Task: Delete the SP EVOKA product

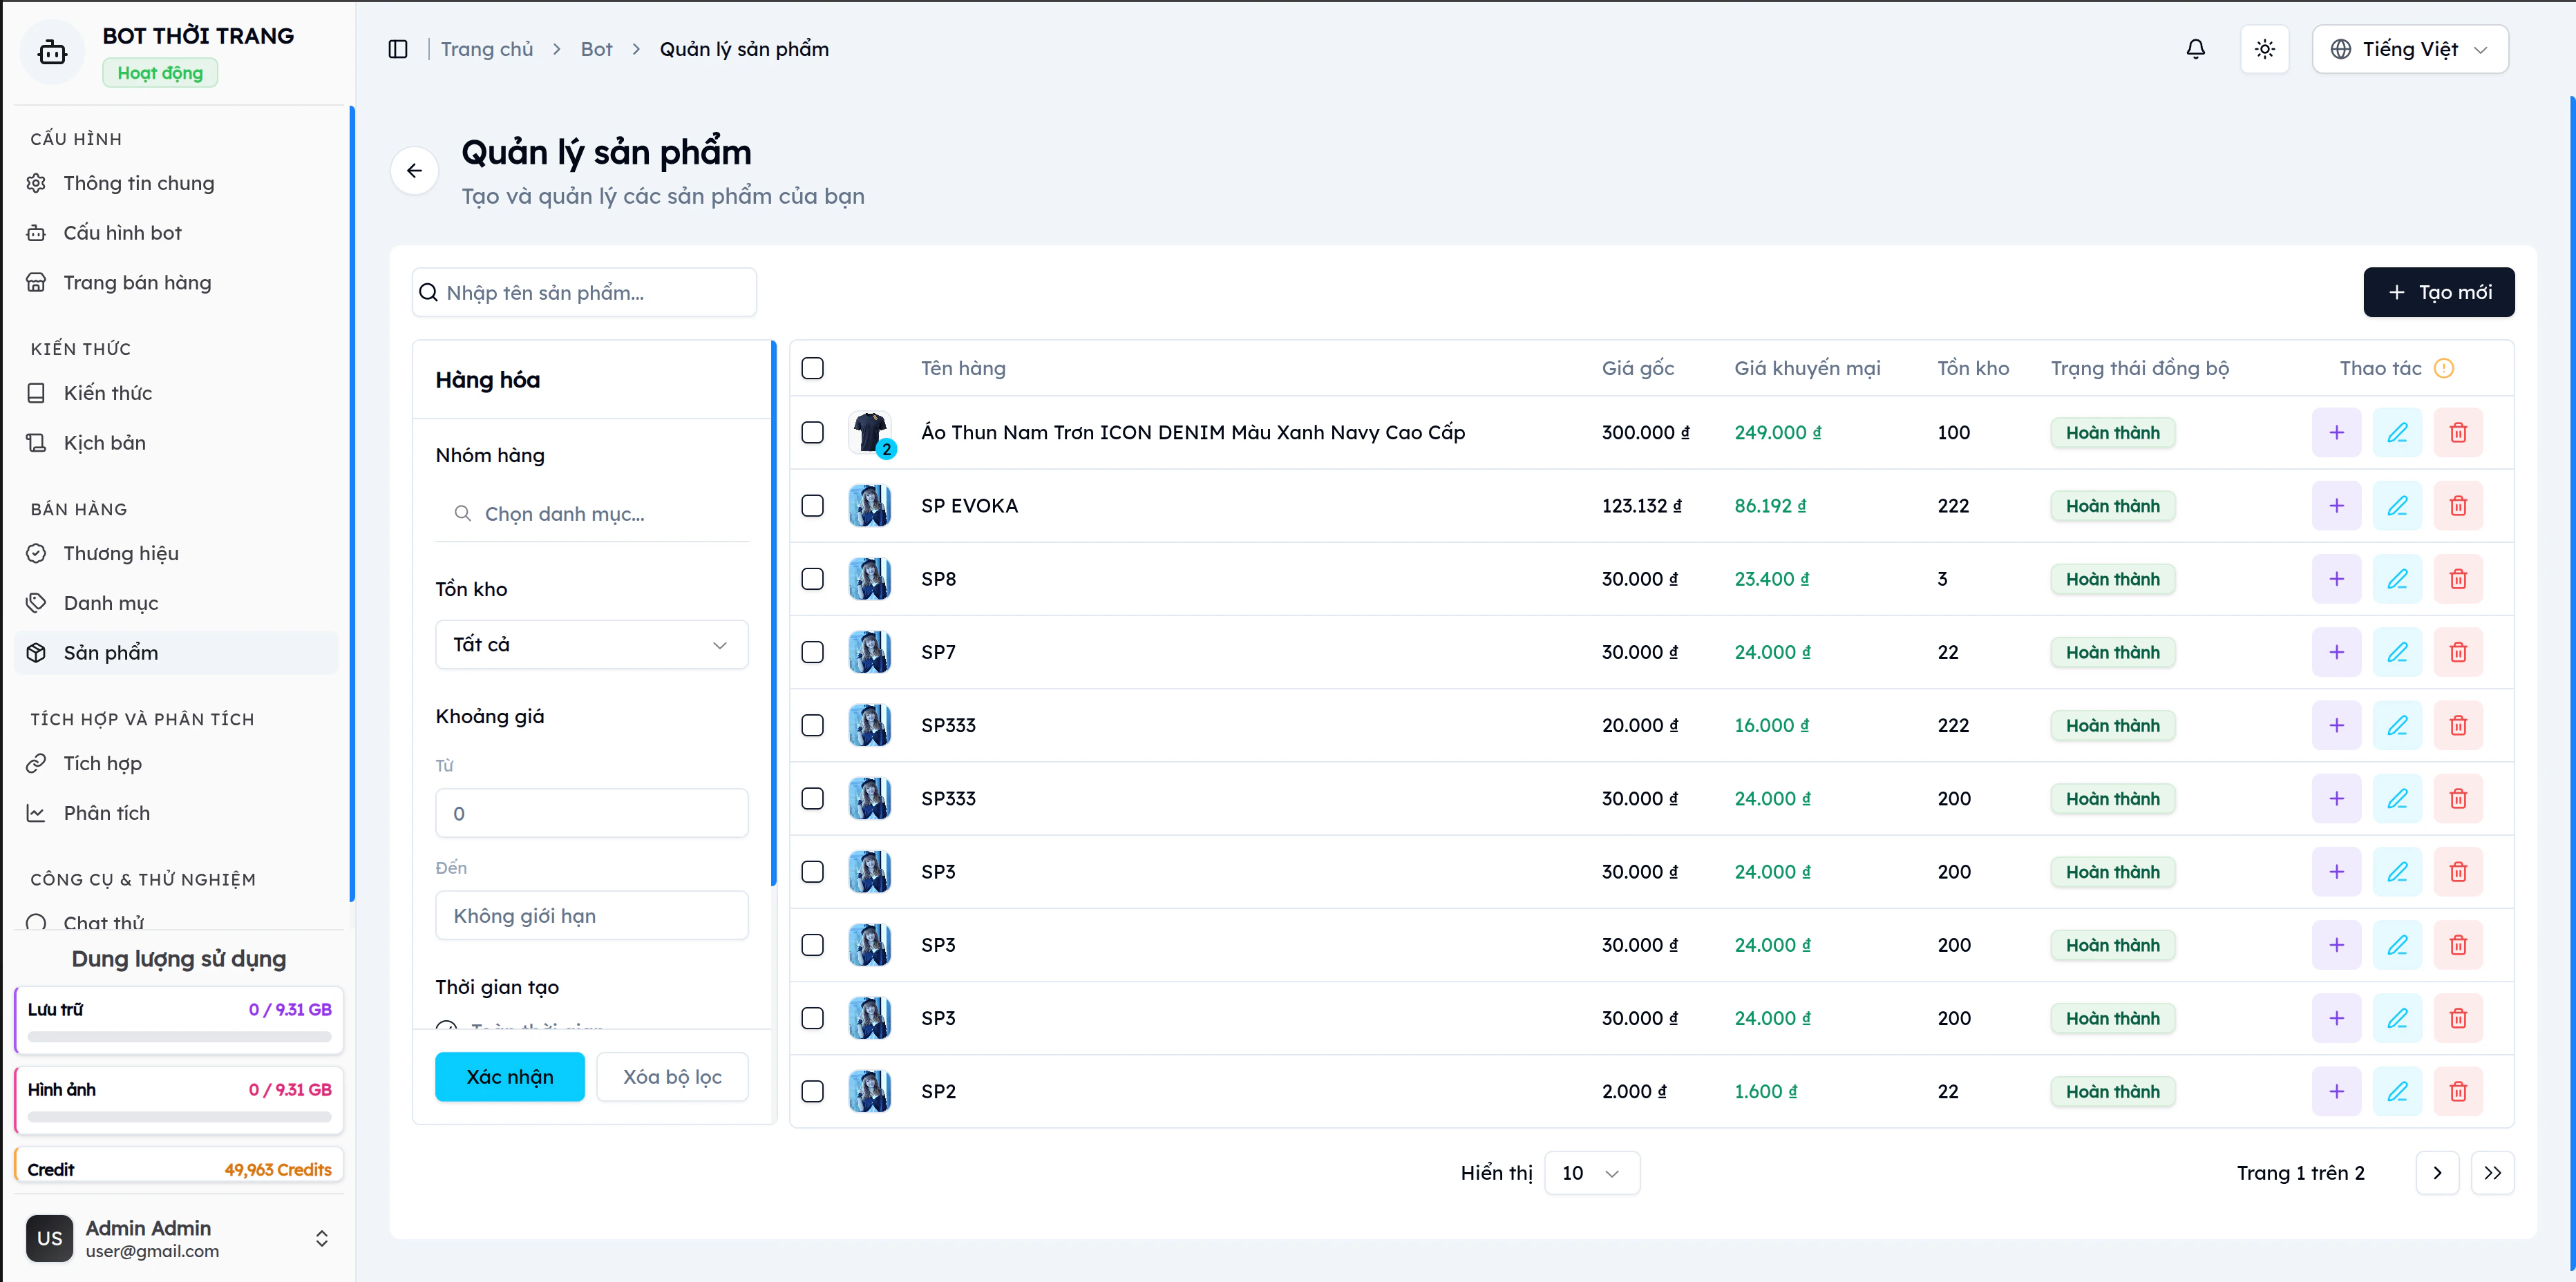Action: pyautogui.click(x=2457, y=506)
